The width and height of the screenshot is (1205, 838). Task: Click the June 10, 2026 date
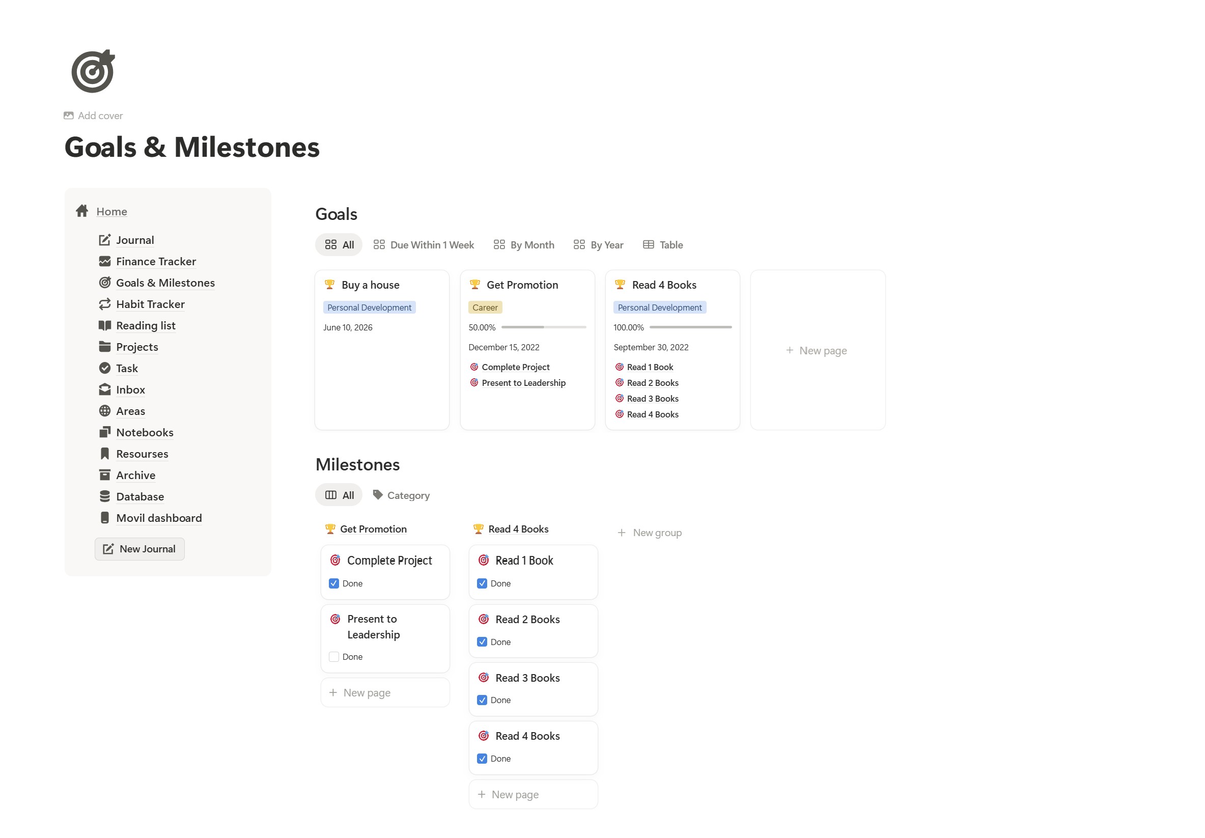348,327
